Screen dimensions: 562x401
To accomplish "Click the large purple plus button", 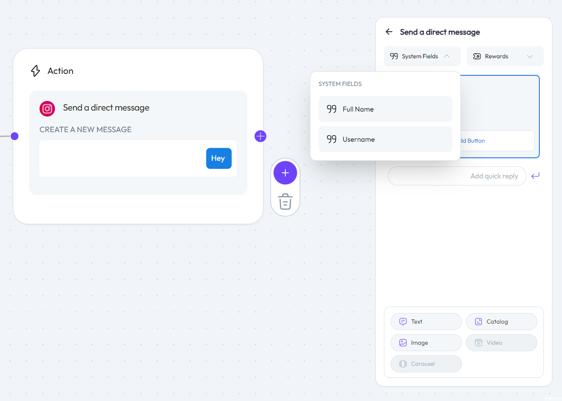I will (x=285, y=173).
